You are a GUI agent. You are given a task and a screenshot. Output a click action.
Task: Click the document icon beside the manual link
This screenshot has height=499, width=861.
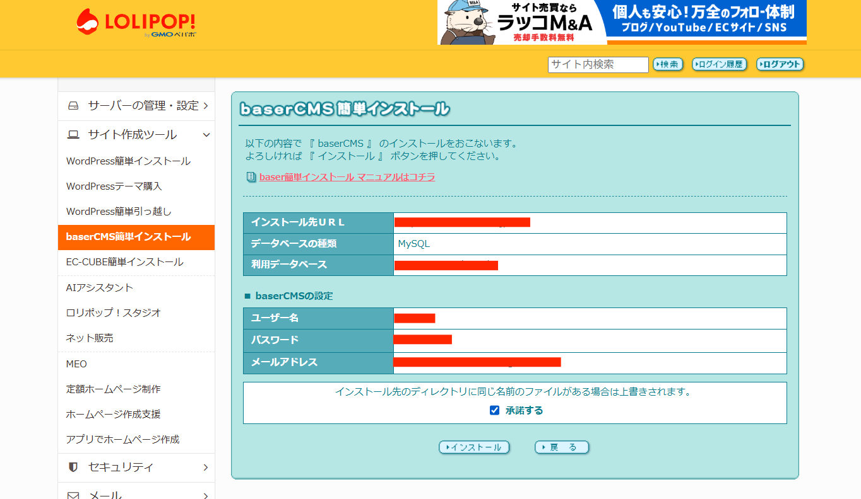click(250, 177)
